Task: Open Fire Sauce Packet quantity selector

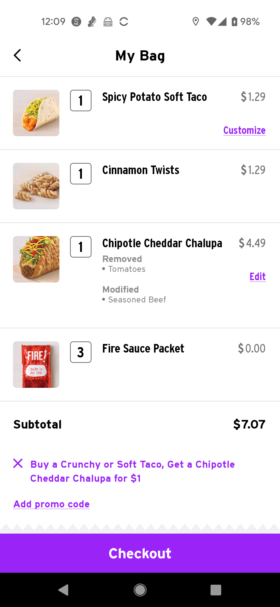Action: point(81,352)
